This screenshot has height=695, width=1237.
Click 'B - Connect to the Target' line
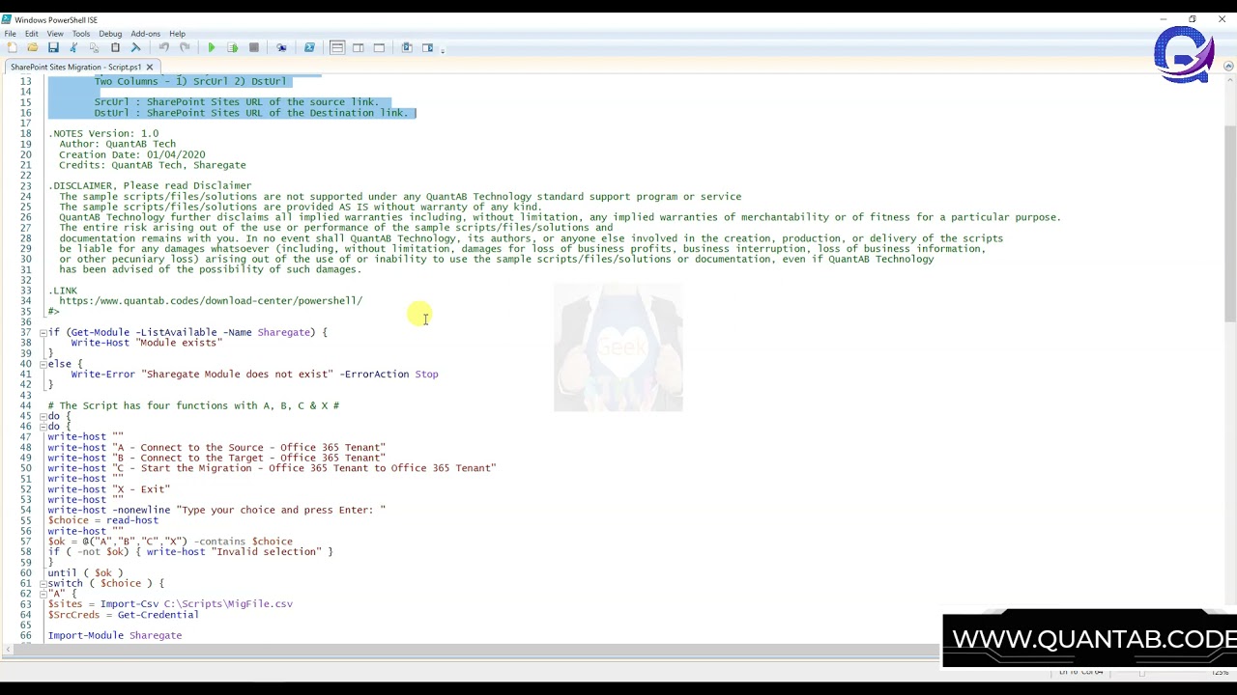(216, 458)
